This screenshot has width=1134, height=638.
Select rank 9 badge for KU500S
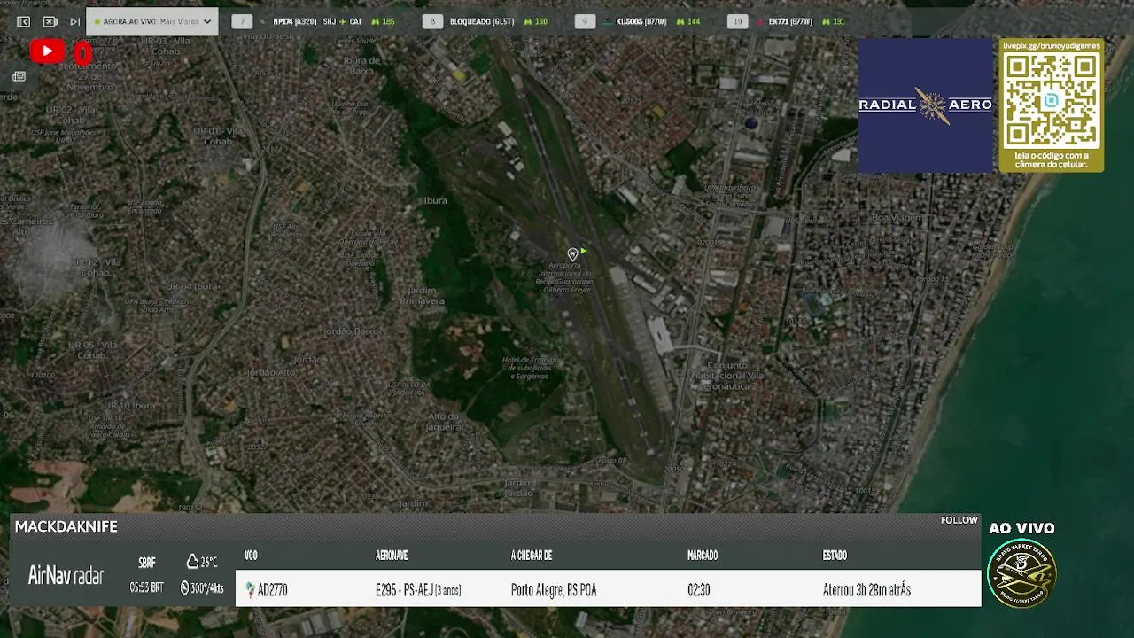(x=585, y=21)
